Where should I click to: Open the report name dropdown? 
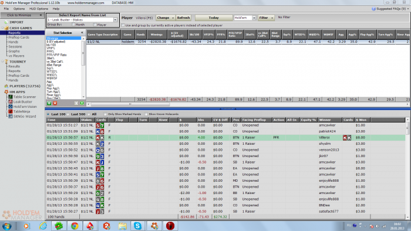pos(115,20)
